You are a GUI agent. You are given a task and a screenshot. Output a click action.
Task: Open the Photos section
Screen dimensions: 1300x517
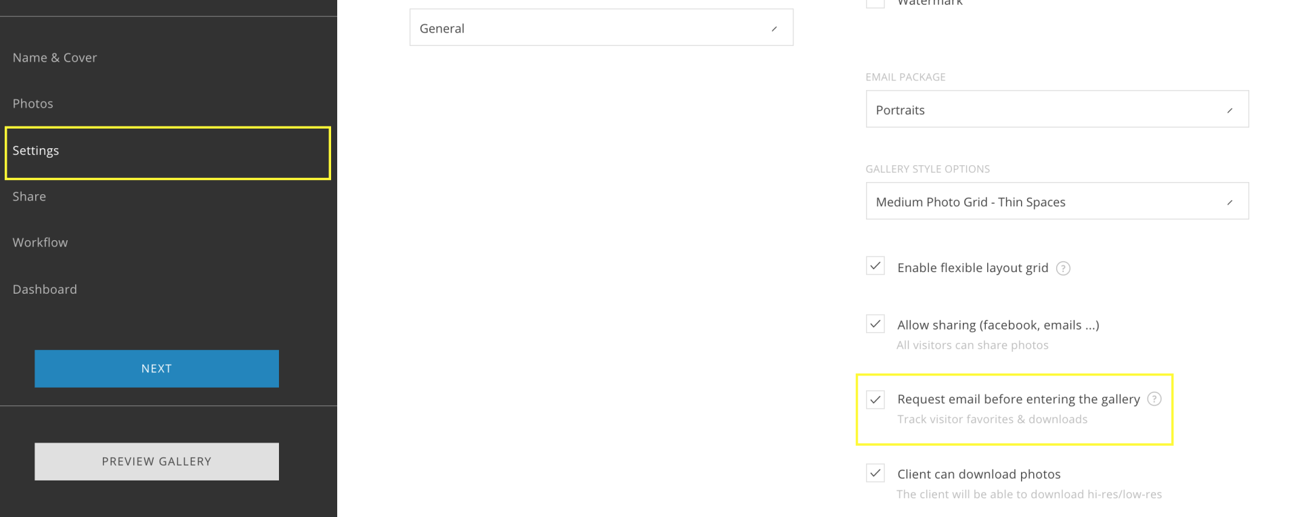[33, 104]
